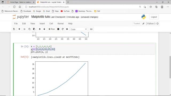Switch to the Home Page browser tab
This screenshot has height=96, width=171.
tap(21, 2)
